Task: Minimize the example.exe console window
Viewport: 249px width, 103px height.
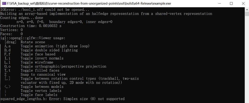Action: point(220,3)
